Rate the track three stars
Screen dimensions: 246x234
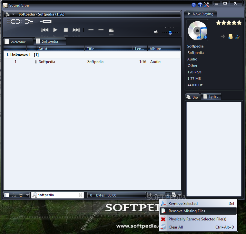click(x=229, y=23)
